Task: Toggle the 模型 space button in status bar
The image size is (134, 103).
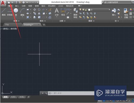Action: click(x=100, y=101)
